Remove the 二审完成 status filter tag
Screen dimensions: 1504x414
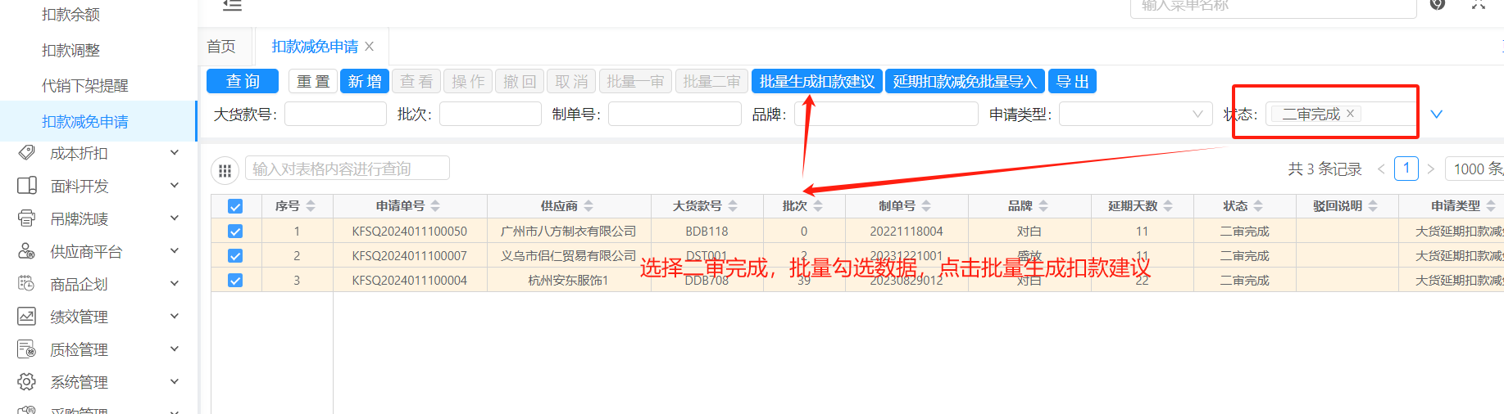(1350, 114)
